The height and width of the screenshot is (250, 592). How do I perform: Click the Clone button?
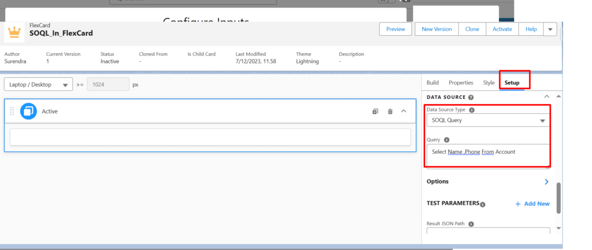click(x=472, y=29)
